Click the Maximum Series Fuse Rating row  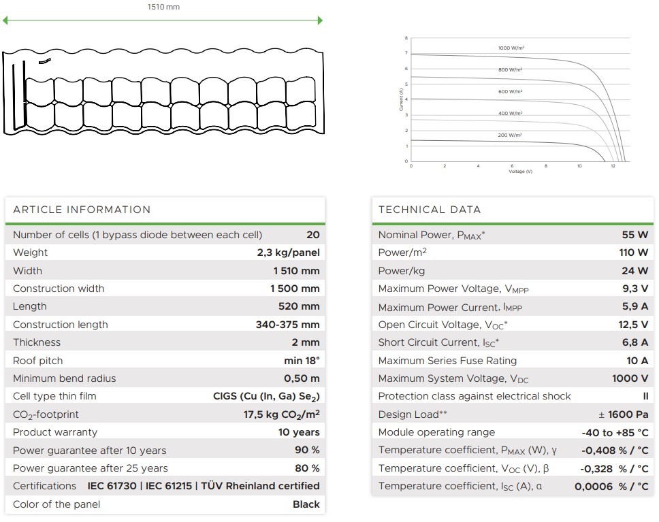point(513,361)
